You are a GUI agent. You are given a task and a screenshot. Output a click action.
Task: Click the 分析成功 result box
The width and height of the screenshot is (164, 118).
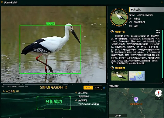pos(54,103)
